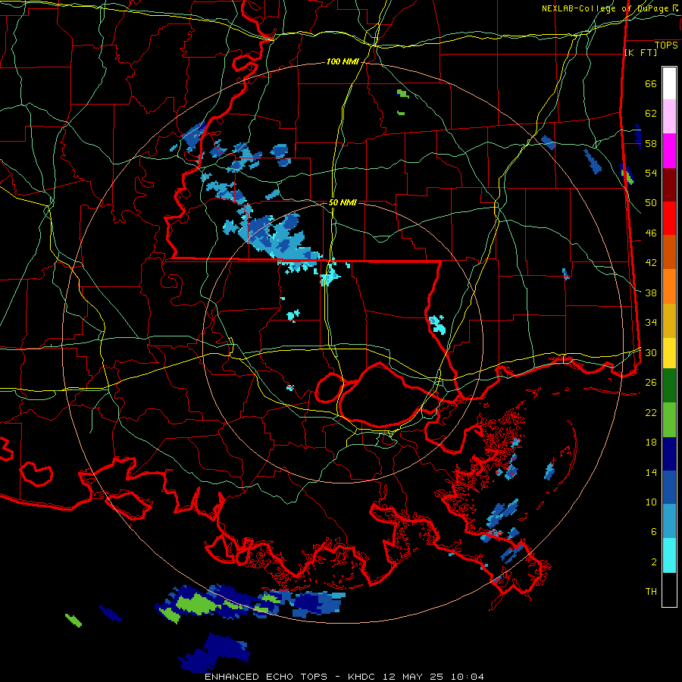
Task: Click the cyan legend swatch
Action: pyautogui.click(x=669, y=555)
